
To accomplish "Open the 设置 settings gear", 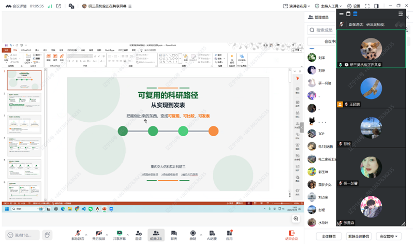I will pyautogui.click(x=353, y=6).
